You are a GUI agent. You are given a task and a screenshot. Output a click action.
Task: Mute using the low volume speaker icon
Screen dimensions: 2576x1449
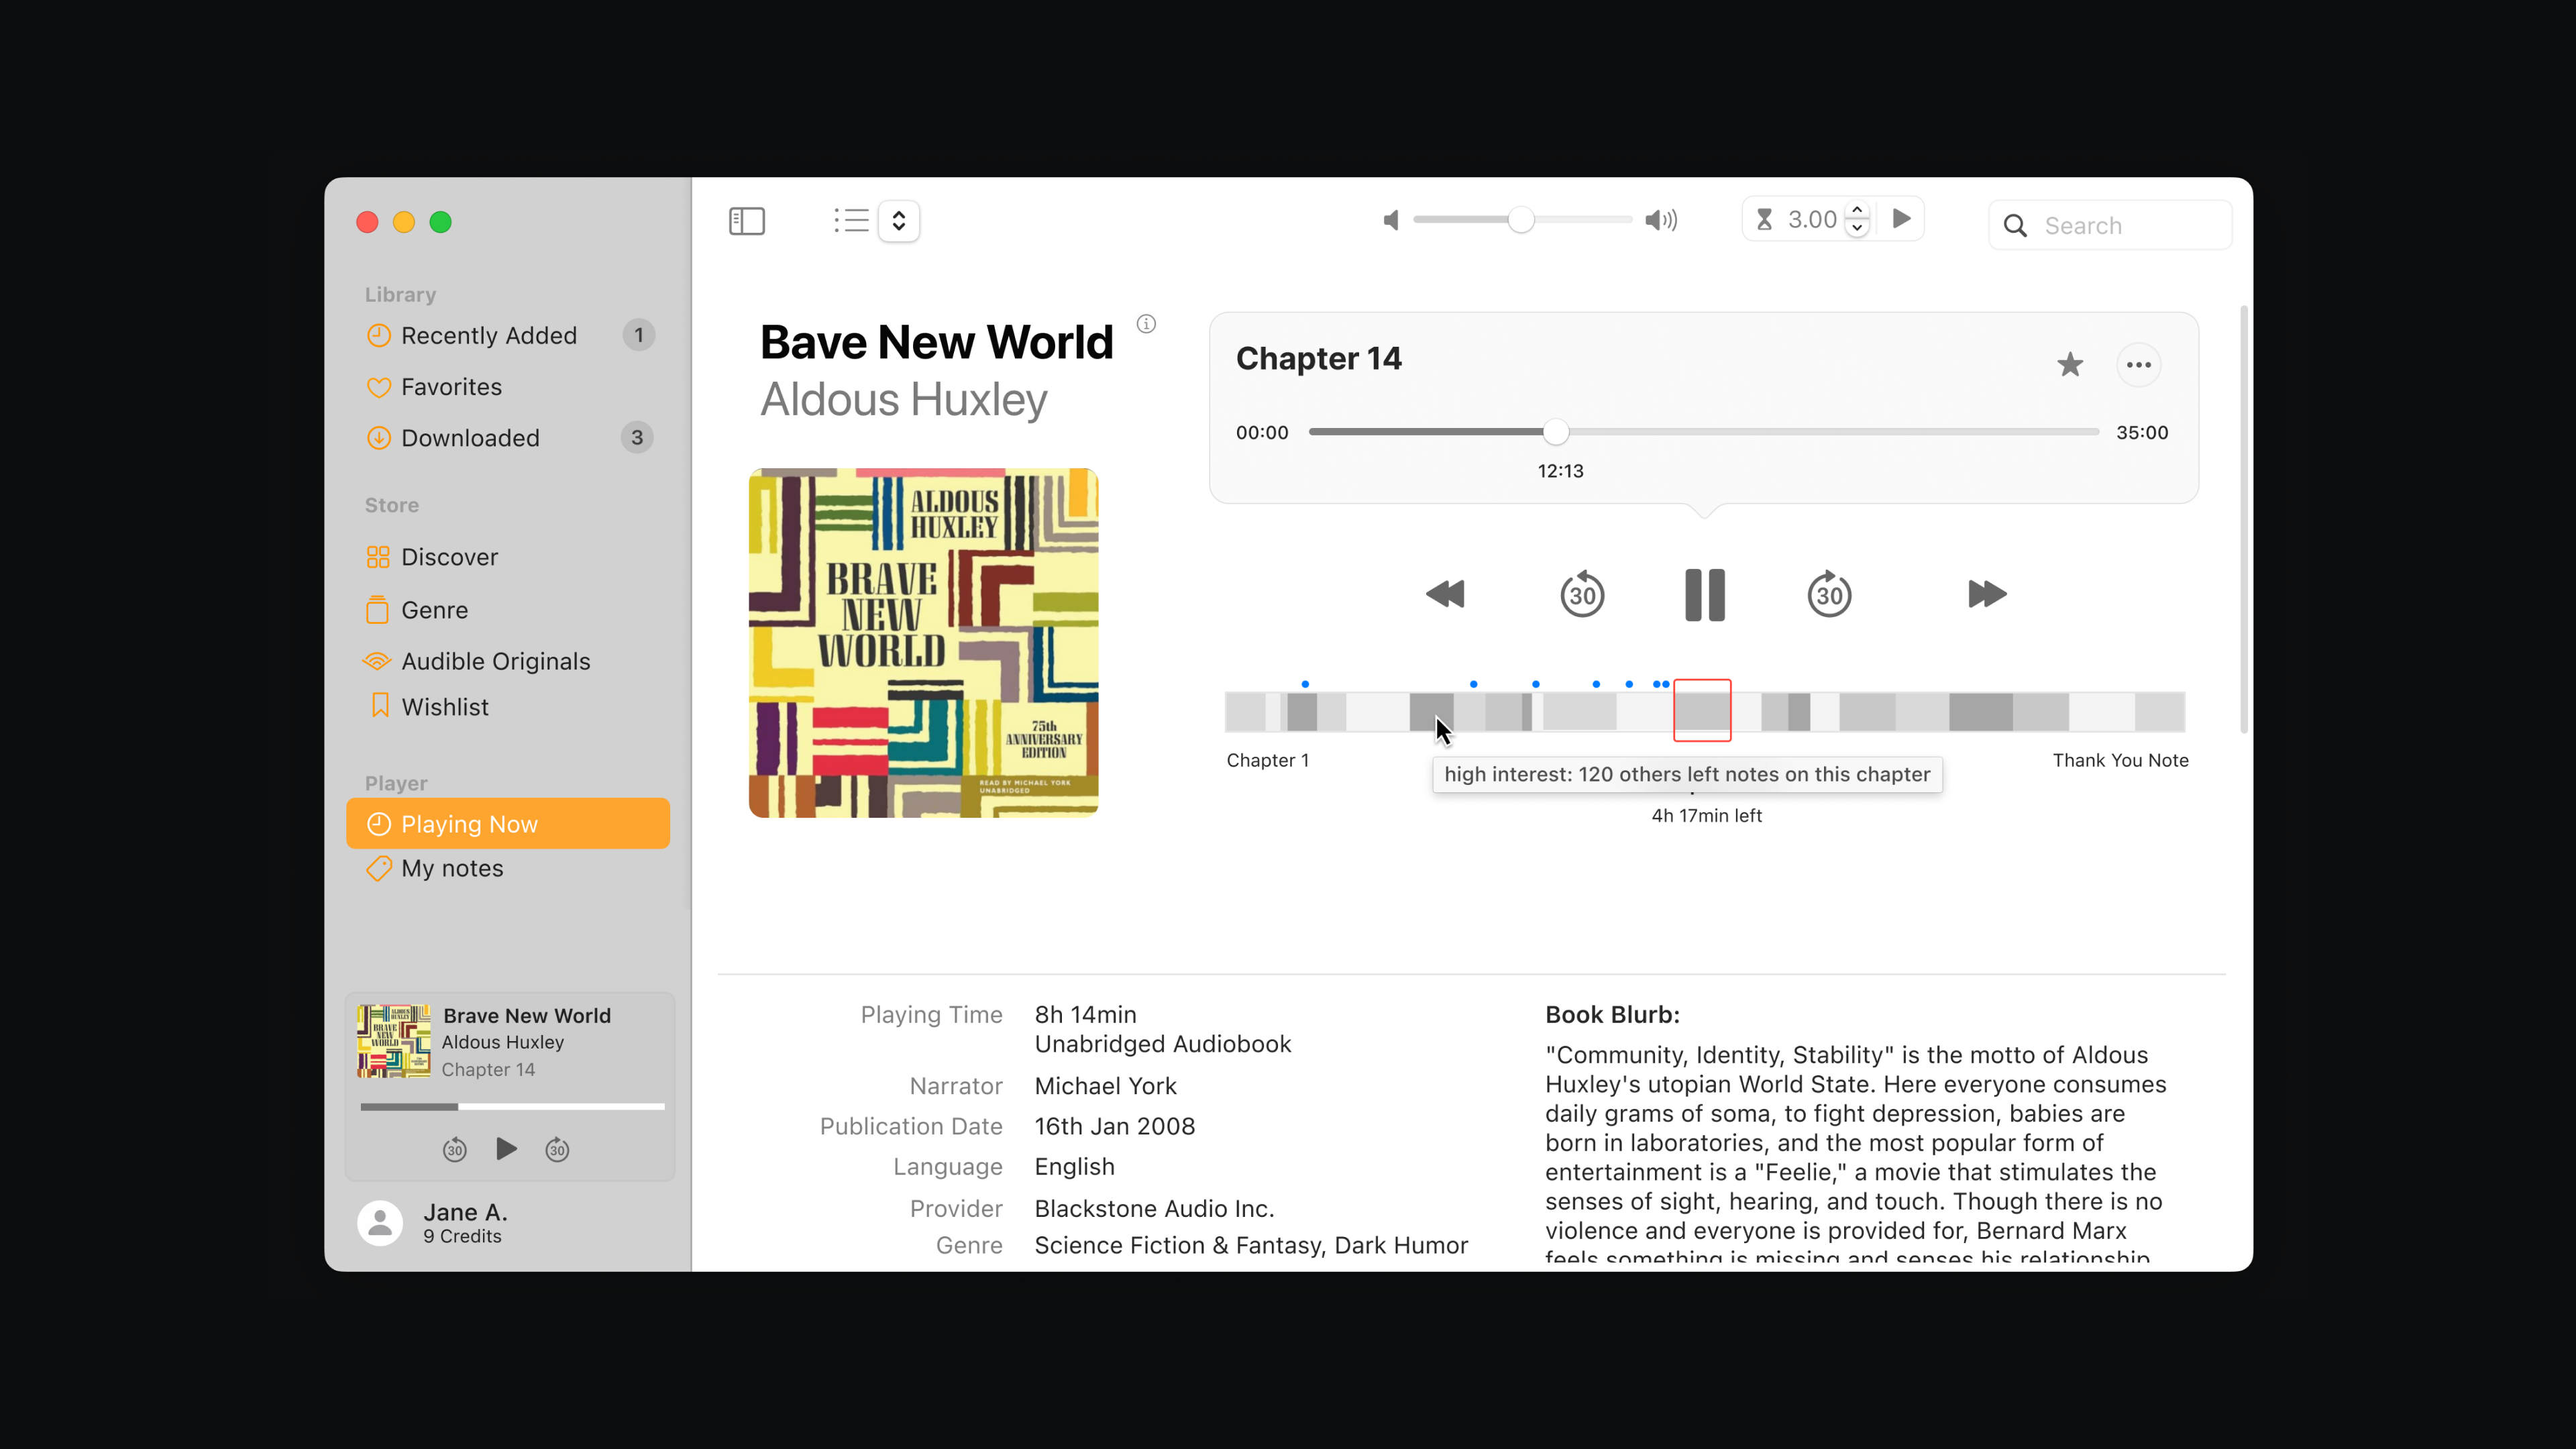pos(1391,220)
